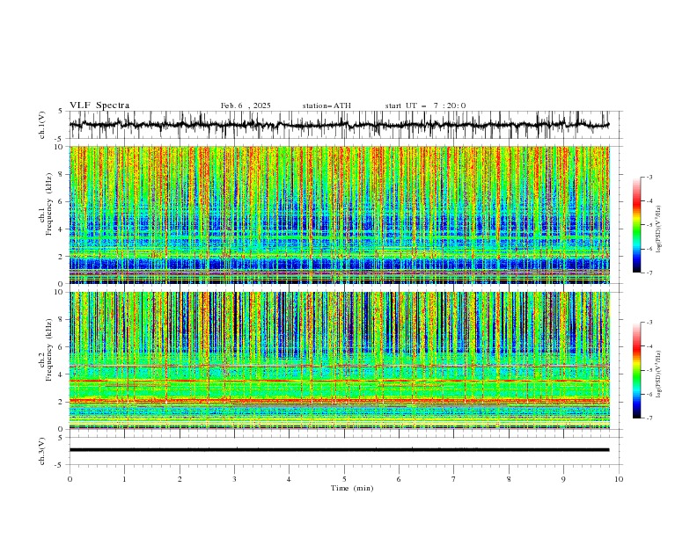Click the 'ch.1(V)' waveform axis label
Image resolution: width=697 pixels, height=538 pixels.
click(42, 125)
